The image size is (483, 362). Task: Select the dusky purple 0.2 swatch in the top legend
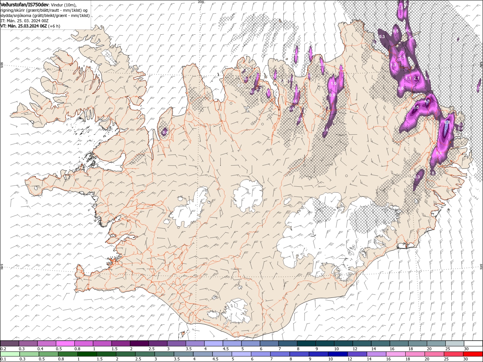pos(9,343)
